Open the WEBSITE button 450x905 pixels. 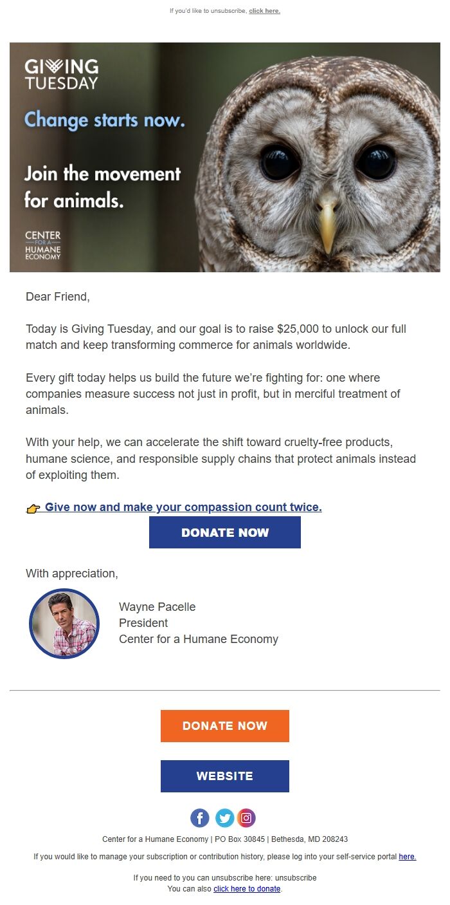click(x=224, y=776)
